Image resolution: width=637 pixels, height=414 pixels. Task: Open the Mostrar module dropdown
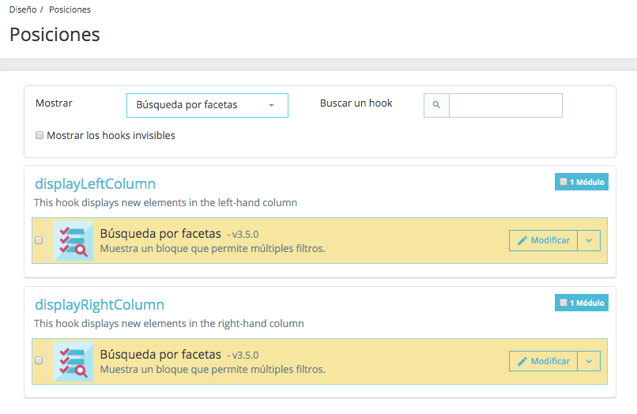click(207, 105)
